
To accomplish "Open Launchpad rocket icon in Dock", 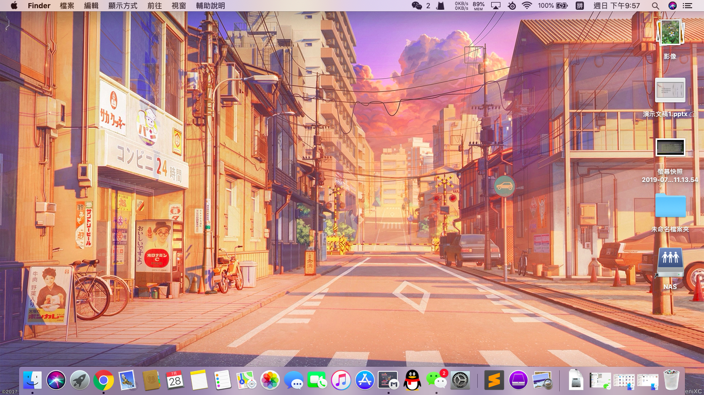I will pyautogui.click(x=80, y=381).
